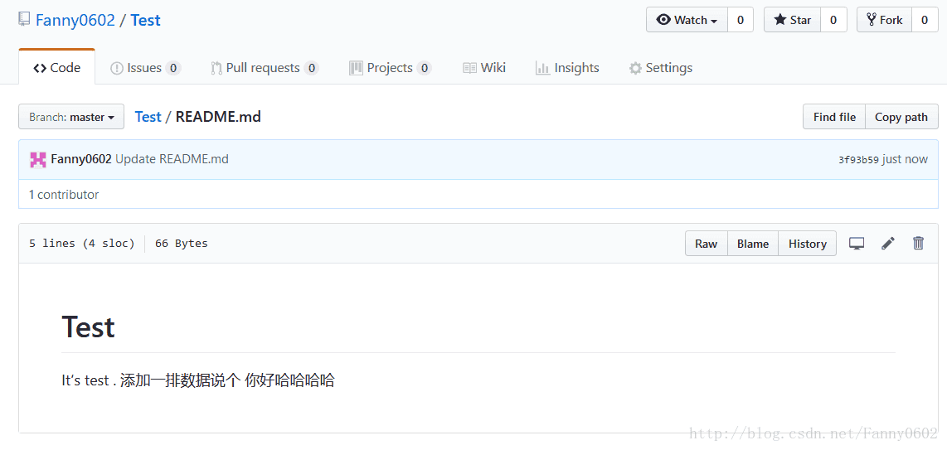
Task: Select the Code tab
Action: [56, 68]
